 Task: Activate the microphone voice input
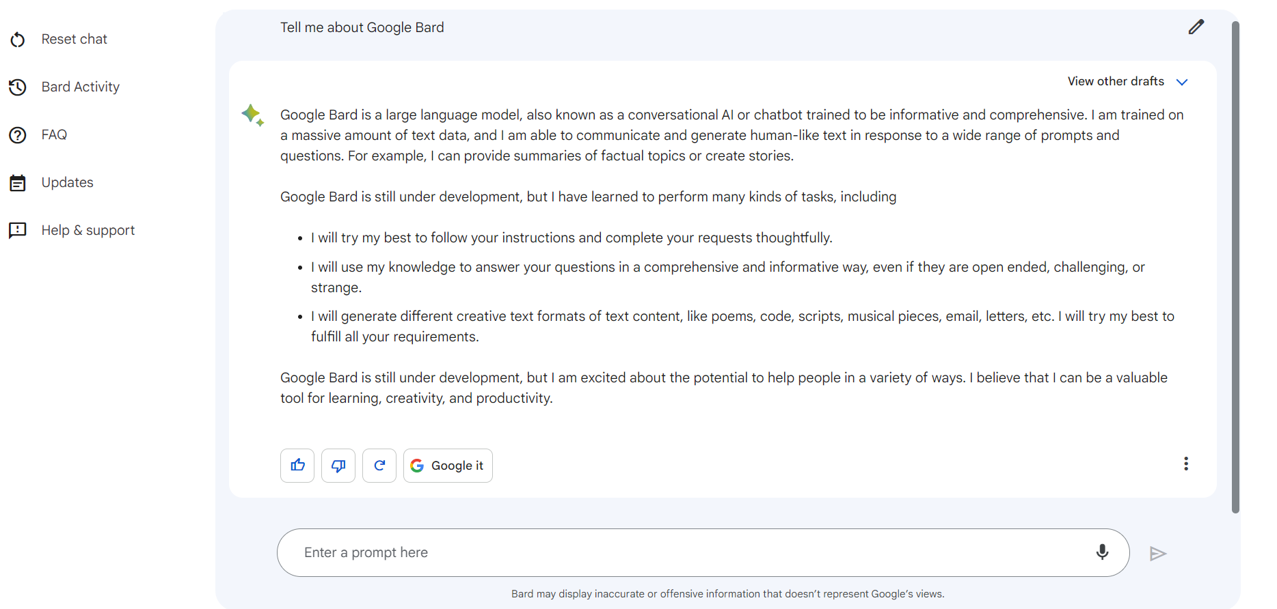(1102, 552)
